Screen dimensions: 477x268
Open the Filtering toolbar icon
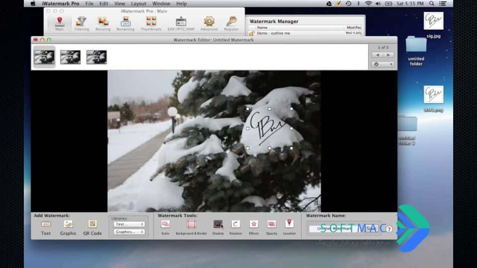point(82,24)
